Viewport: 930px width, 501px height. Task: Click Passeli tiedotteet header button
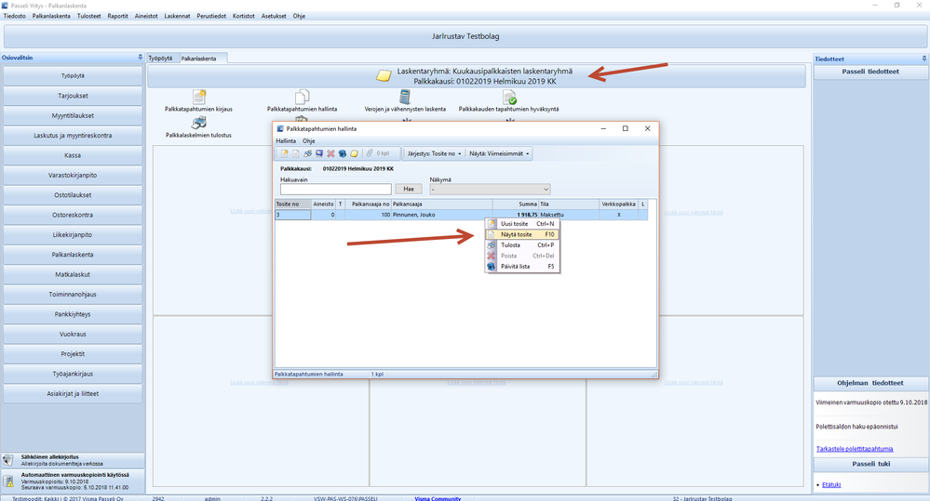(x=870, y=72)
